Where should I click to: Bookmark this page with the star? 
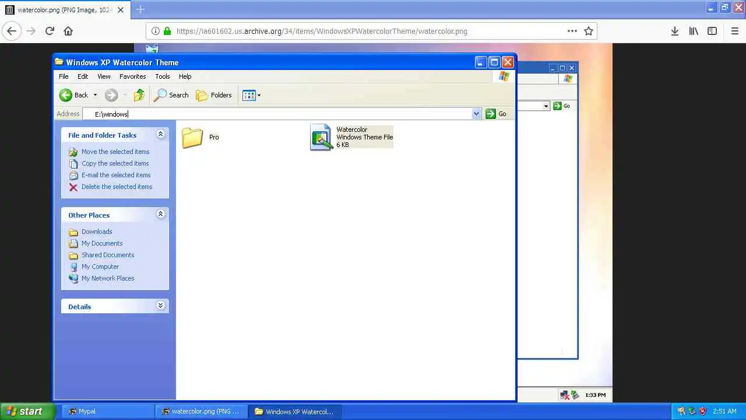point(589,31)
